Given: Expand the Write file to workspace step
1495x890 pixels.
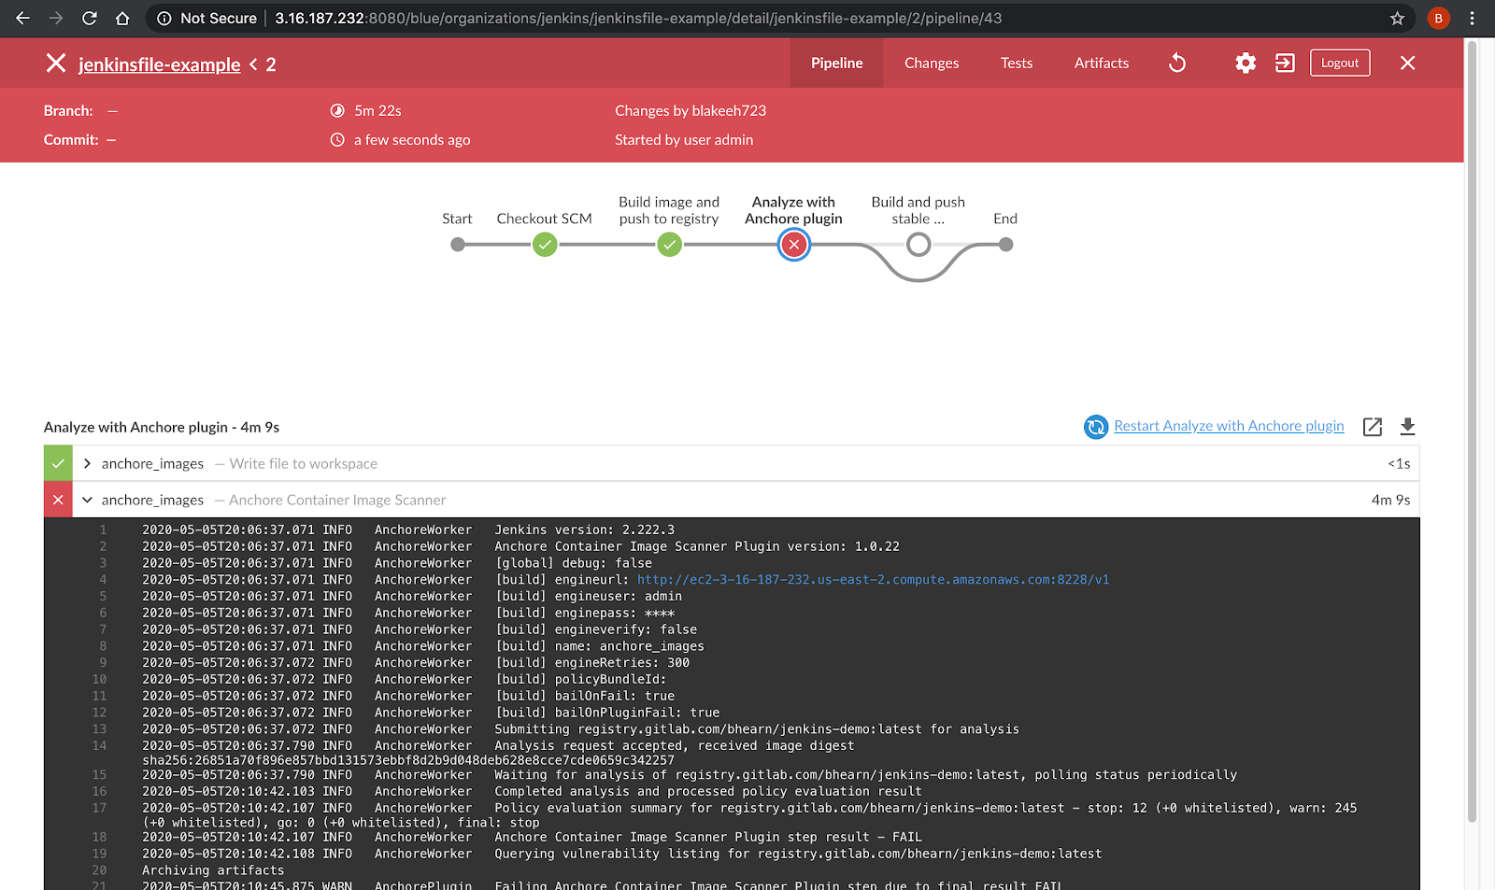Looking at the screenshot, I should [x=86, y=462].
